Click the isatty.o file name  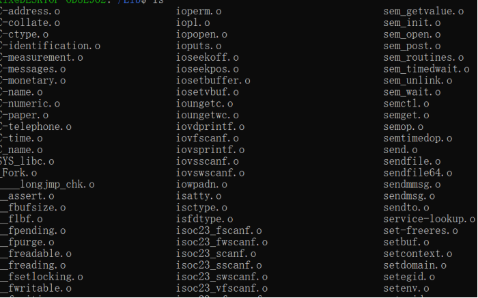pos(199,196)
